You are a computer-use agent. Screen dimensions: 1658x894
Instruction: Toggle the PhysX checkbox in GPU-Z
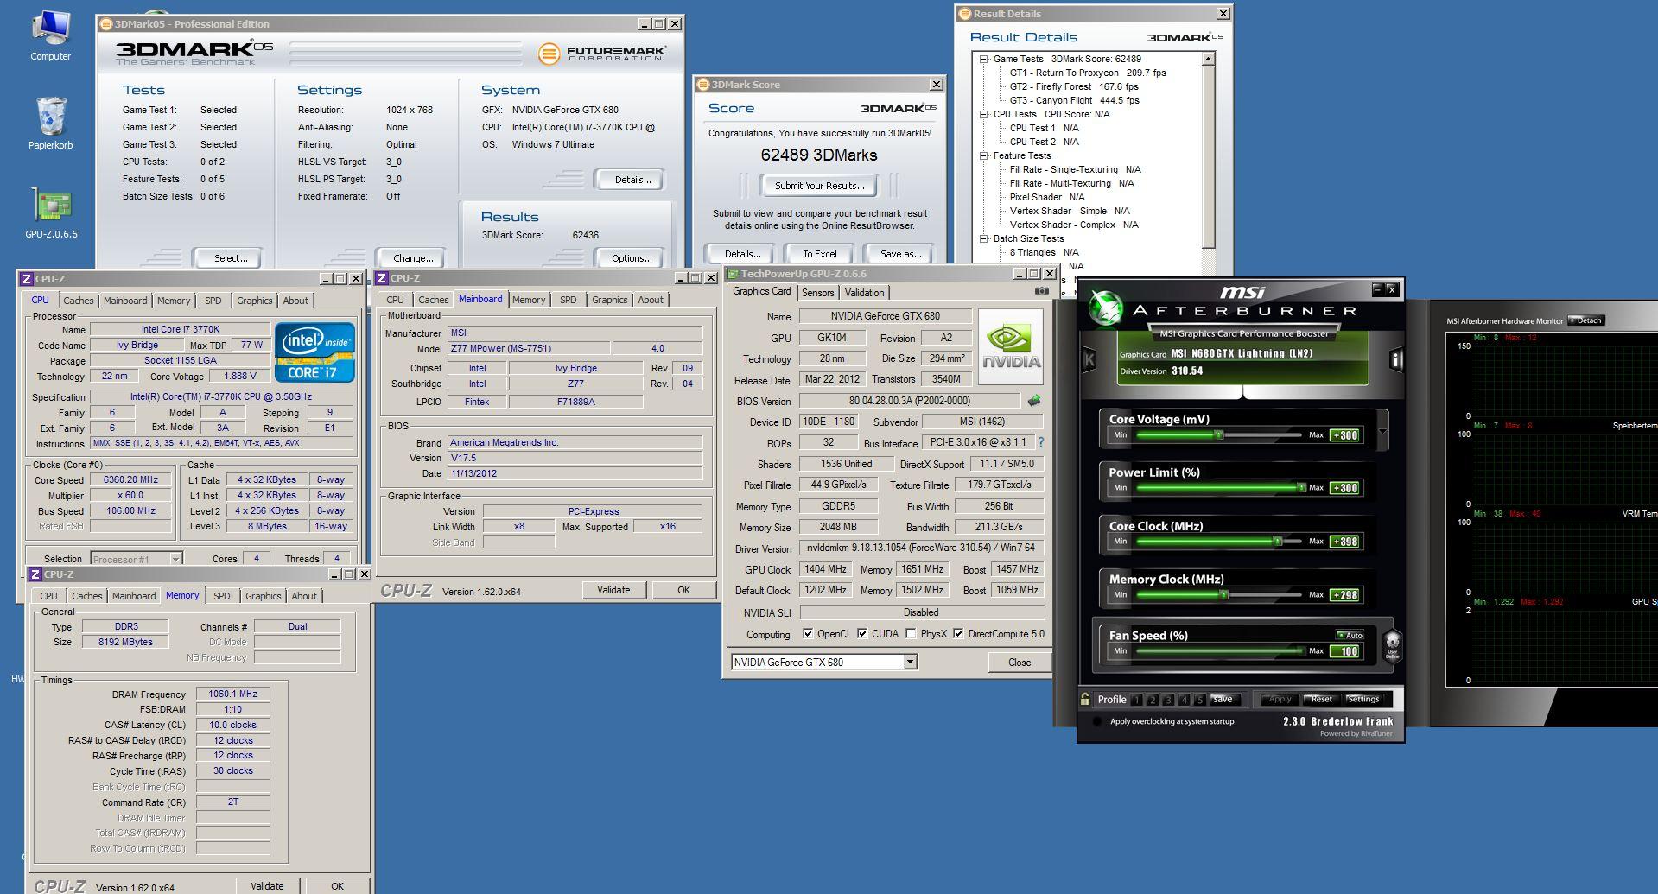coord(911,634)
